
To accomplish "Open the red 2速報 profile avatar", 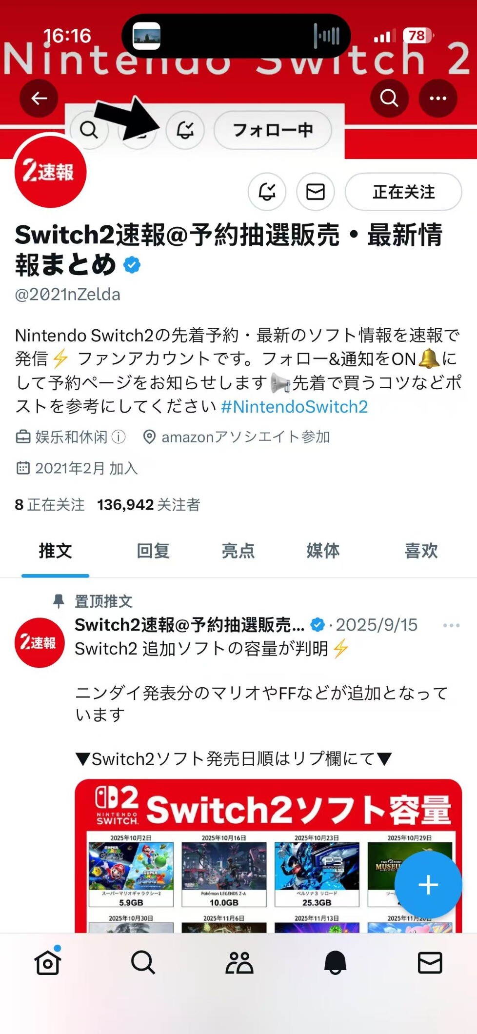I will click(50, 172).
